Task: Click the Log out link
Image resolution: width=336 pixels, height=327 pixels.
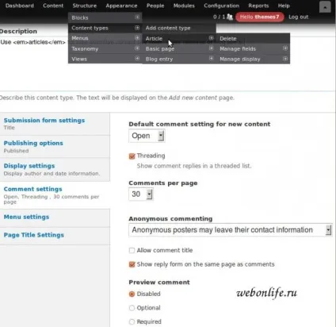Action: tap(298, 17)
